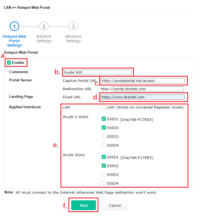Click the Redirection URL portal.draytek.com field

click(x=148, y=89)
